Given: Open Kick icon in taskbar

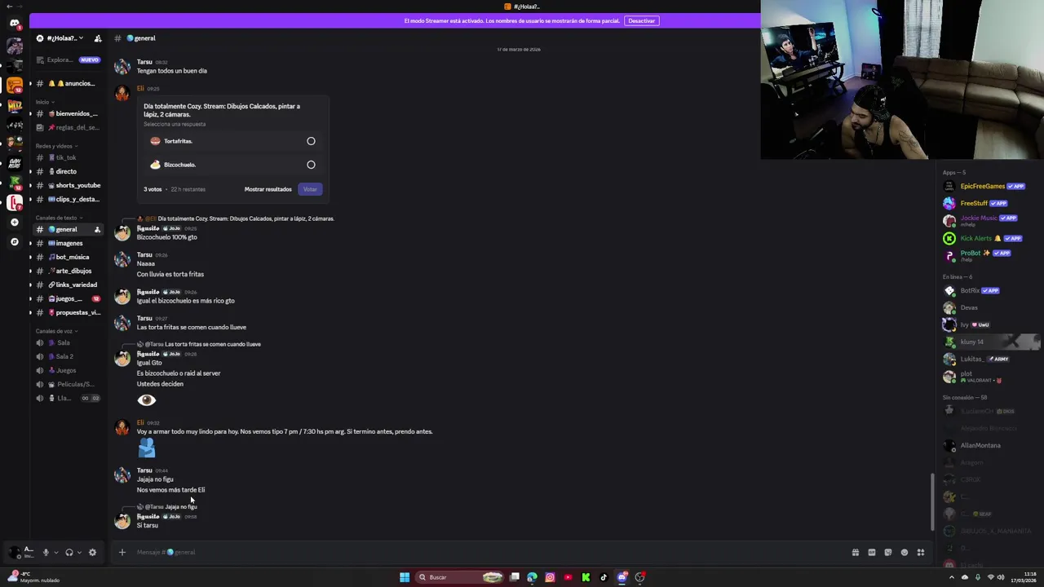Looking at the screenshot, I should 586,577.
